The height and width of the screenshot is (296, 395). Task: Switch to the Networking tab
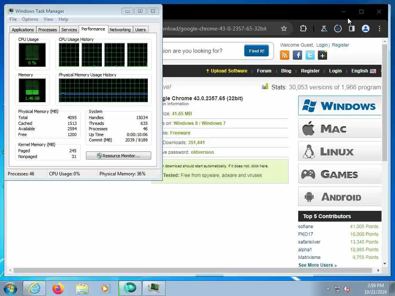120,30
